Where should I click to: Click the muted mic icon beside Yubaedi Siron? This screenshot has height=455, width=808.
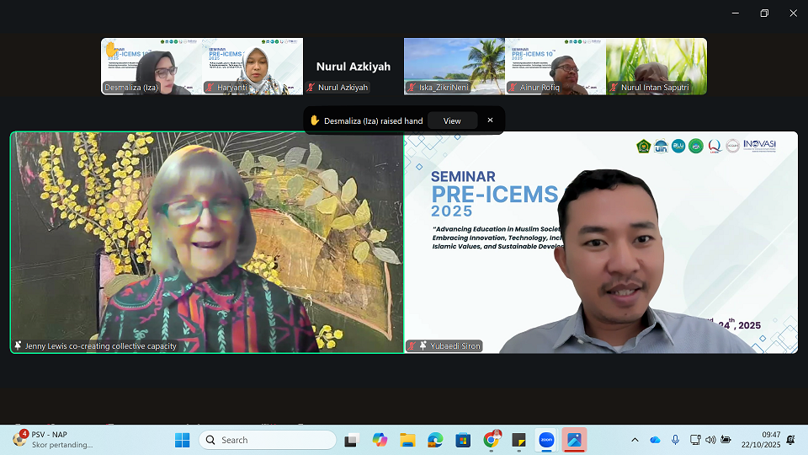click(x=412, y=345)
